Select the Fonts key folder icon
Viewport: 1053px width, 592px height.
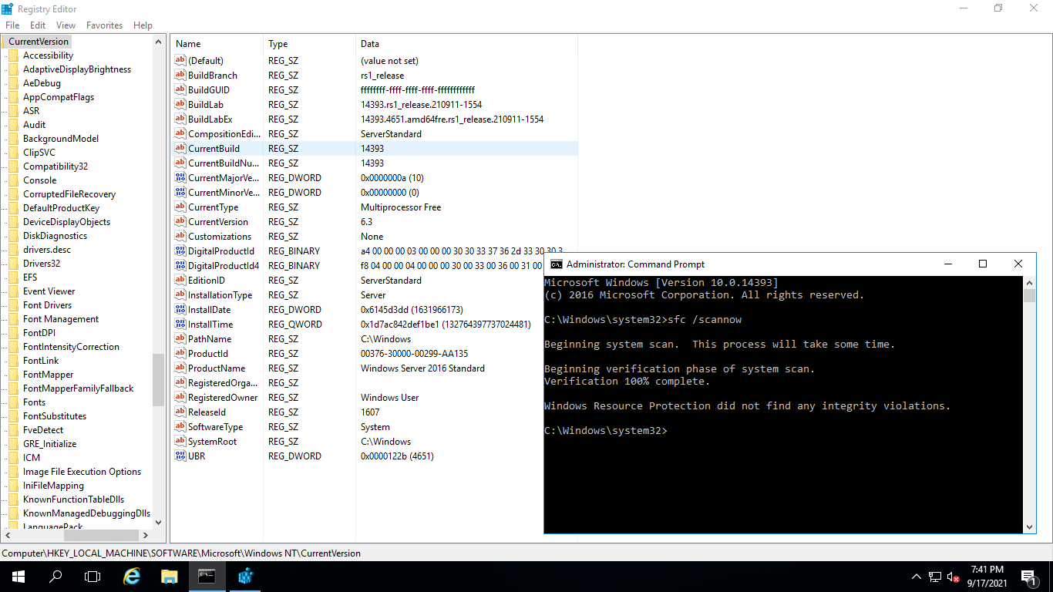click(13, 402)
